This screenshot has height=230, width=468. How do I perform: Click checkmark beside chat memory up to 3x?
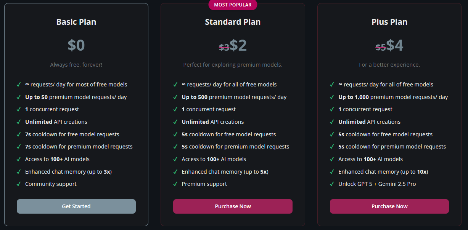pyautogui.click(x=19, y=172)
